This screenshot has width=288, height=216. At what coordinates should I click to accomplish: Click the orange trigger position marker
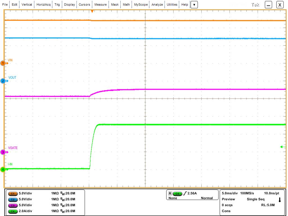click(x=92, y=11)
